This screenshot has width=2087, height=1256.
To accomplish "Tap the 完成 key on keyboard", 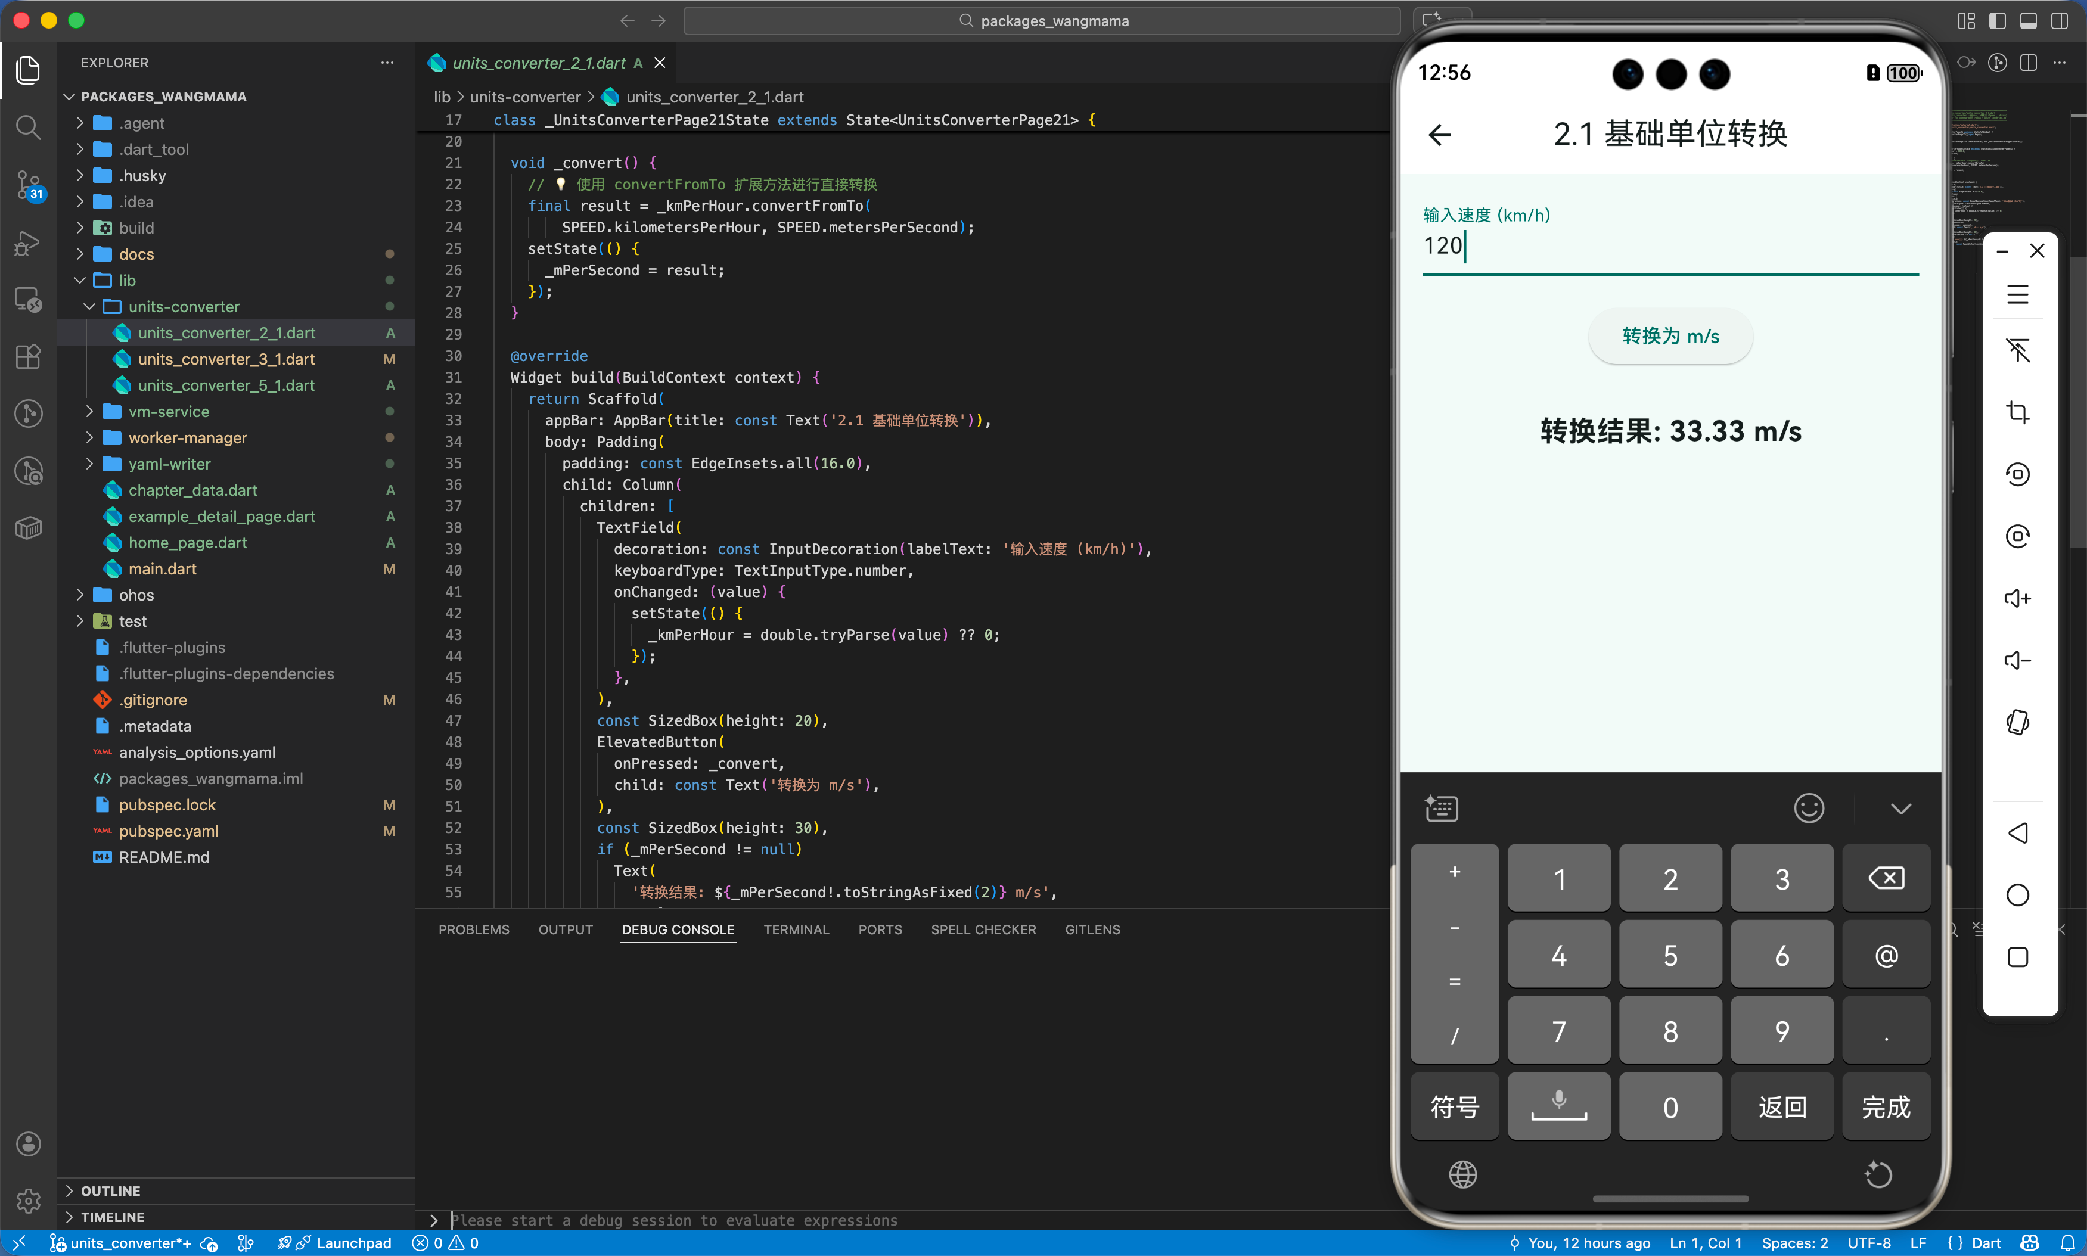I will (x=1886, y=1107).
